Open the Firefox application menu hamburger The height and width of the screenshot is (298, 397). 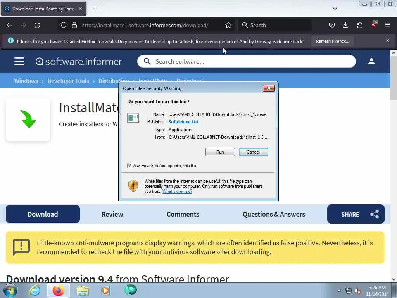coord(388,25)
